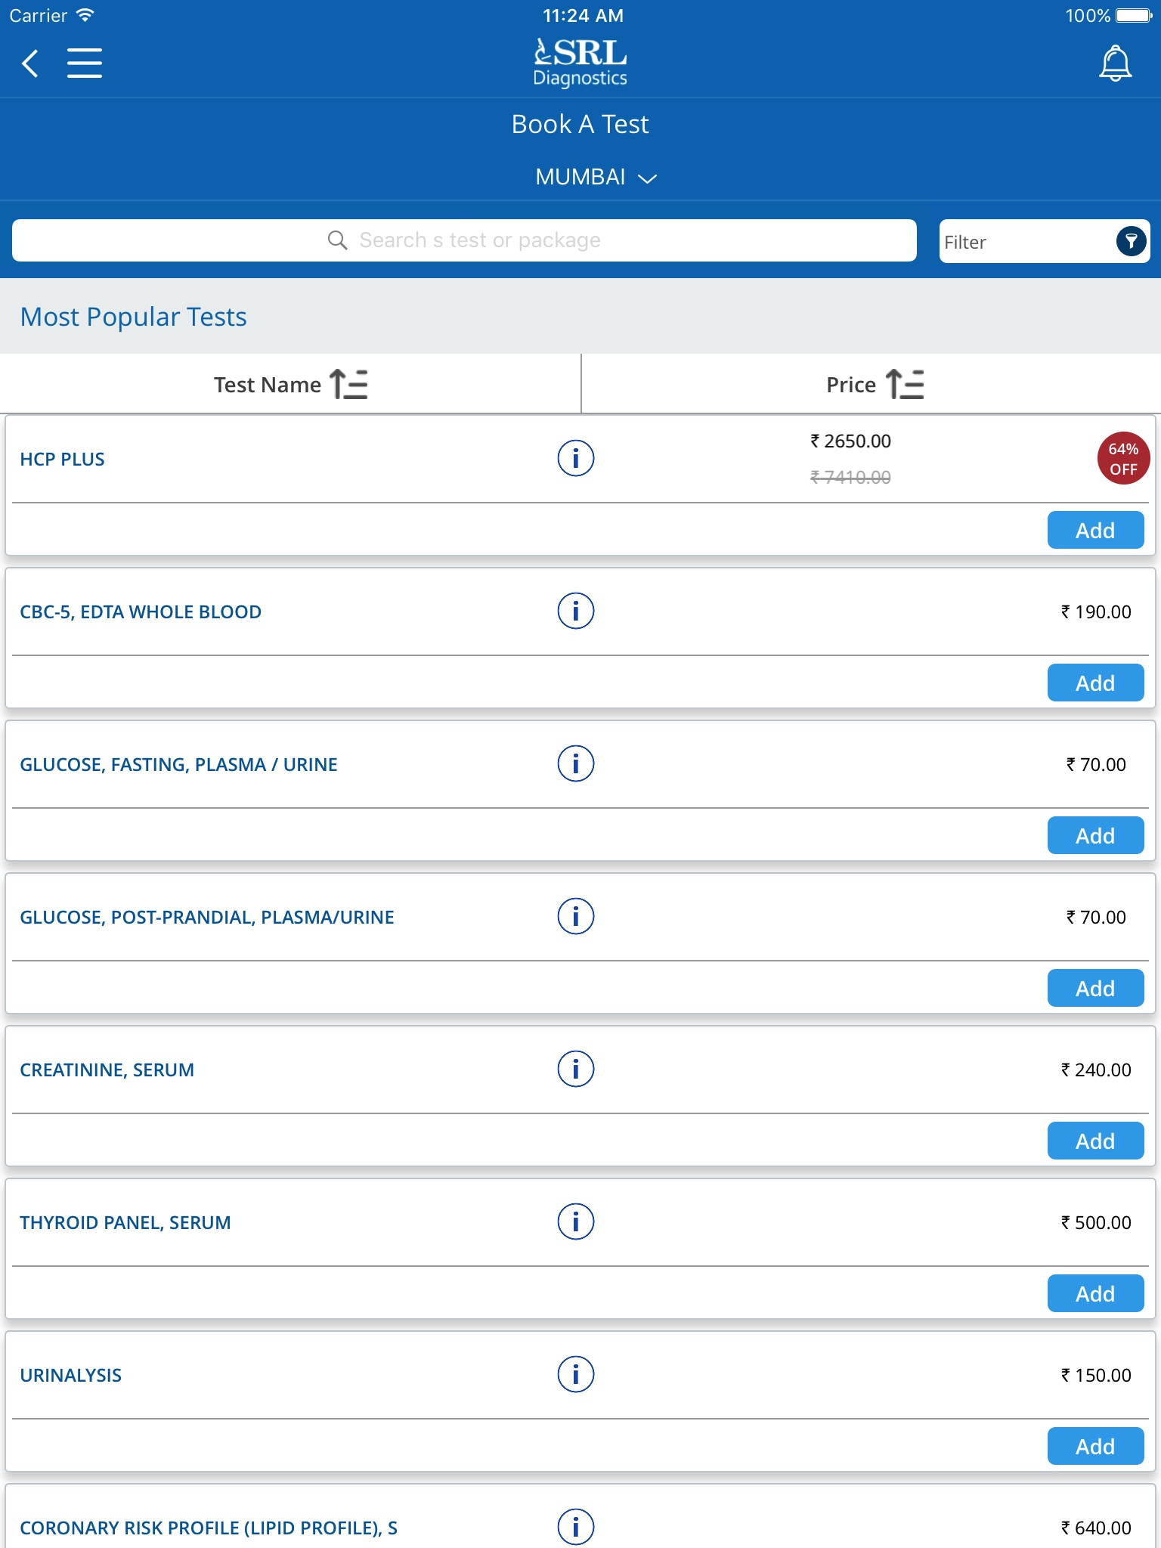Add GLUCOSE, POST-PRANDIAL test

click(1095, 988)
